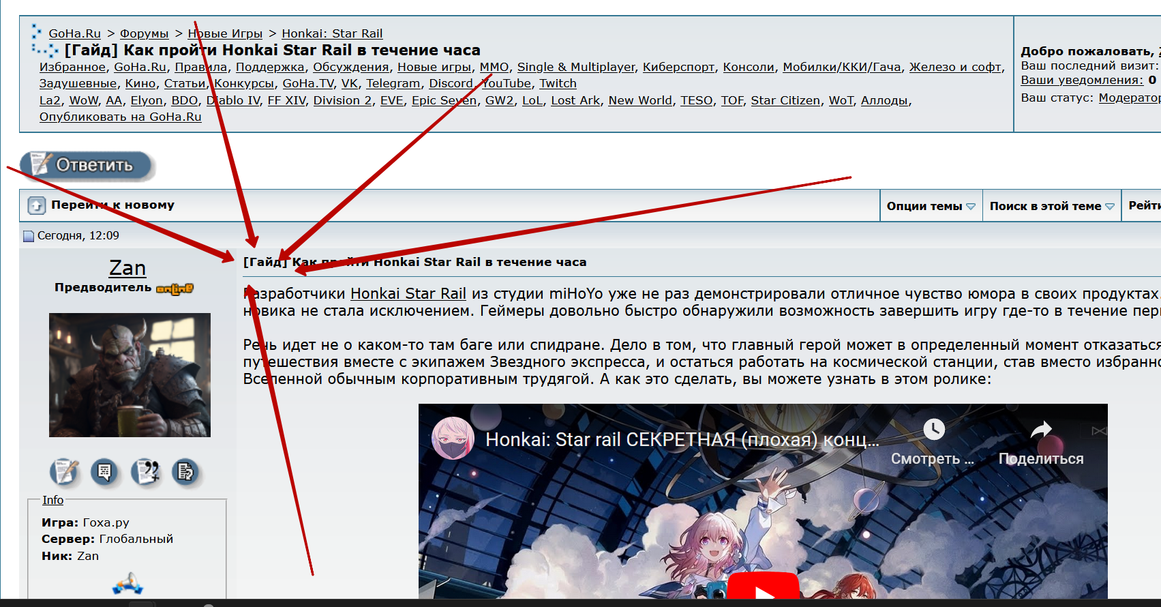Image resolution: width=1161 pixels, height=607 pixels.
Task: Open the GW2 game link
Action: click(500, 100)
